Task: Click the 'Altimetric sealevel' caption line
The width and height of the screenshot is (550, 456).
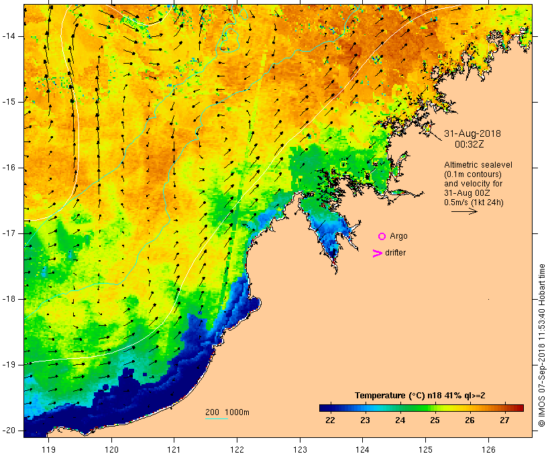Action: (478, 165)
